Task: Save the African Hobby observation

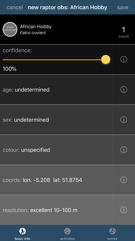Action: click(x=123, y=7)
